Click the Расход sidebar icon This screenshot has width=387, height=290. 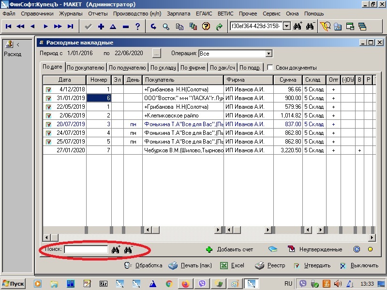tap(10, 44)
